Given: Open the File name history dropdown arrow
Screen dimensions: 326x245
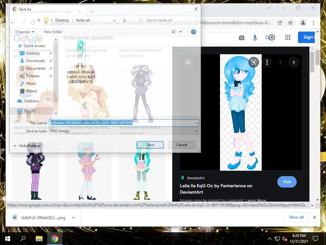Looking at the screenshot, I should [196, 123].
